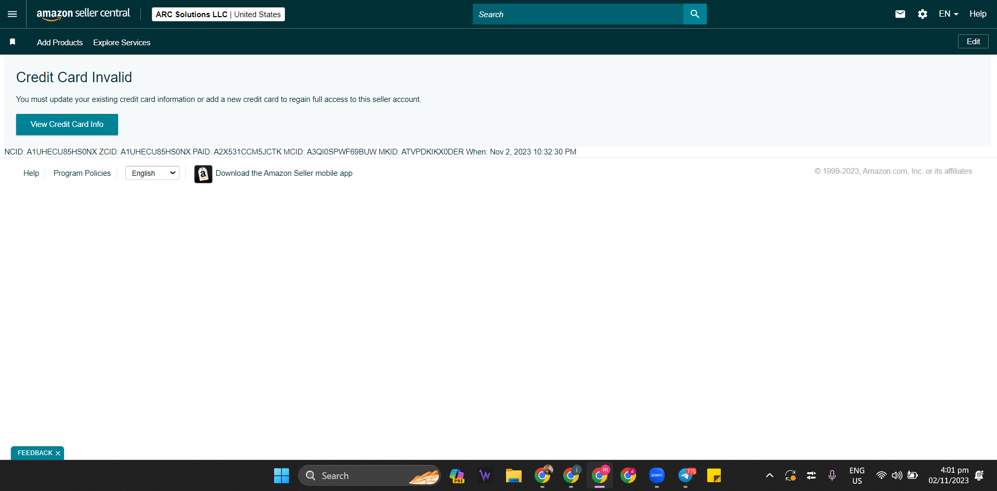Open File Explorer from the taskbar
Viewport: 997px width, 491px height.
(513, 475)
